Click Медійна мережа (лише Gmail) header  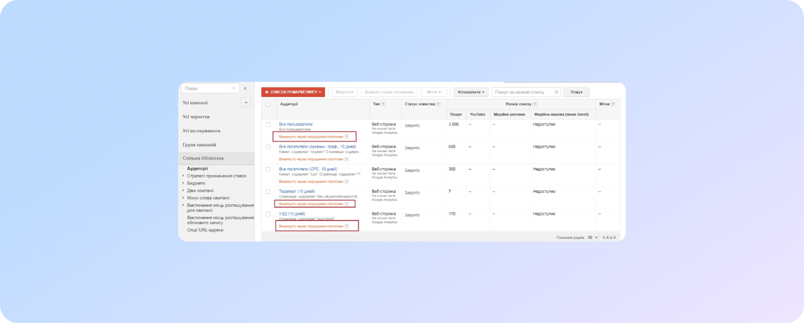pos(561,115)
